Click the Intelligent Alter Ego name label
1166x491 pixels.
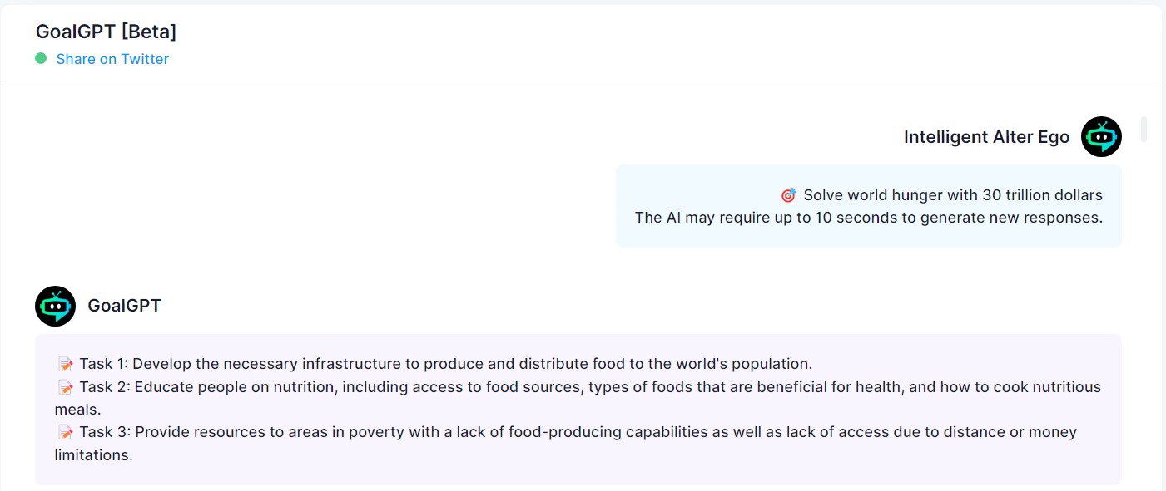tap(986, 137)
